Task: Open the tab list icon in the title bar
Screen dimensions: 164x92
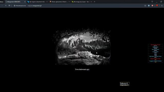Action: [152, 2]
